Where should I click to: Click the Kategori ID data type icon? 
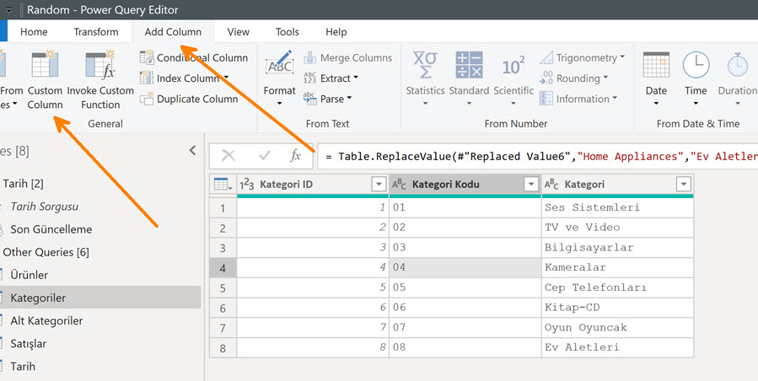coord(247,185)
